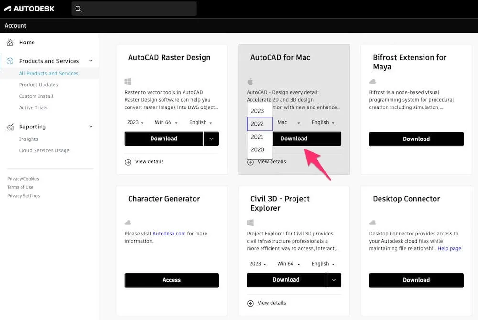Click the search magnifier icon

[x=78, y=8]
